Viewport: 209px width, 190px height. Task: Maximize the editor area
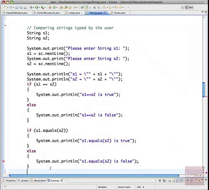[206, 12]
